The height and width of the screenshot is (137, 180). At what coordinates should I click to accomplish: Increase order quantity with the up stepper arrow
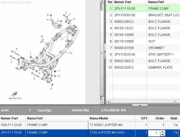[162, 131]
